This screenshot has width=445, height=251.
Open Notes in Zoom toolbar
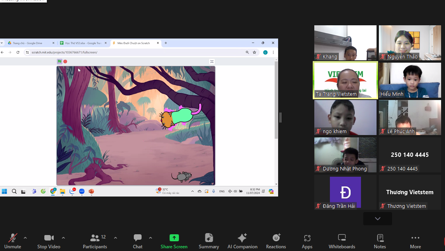[x=380, y=241]
